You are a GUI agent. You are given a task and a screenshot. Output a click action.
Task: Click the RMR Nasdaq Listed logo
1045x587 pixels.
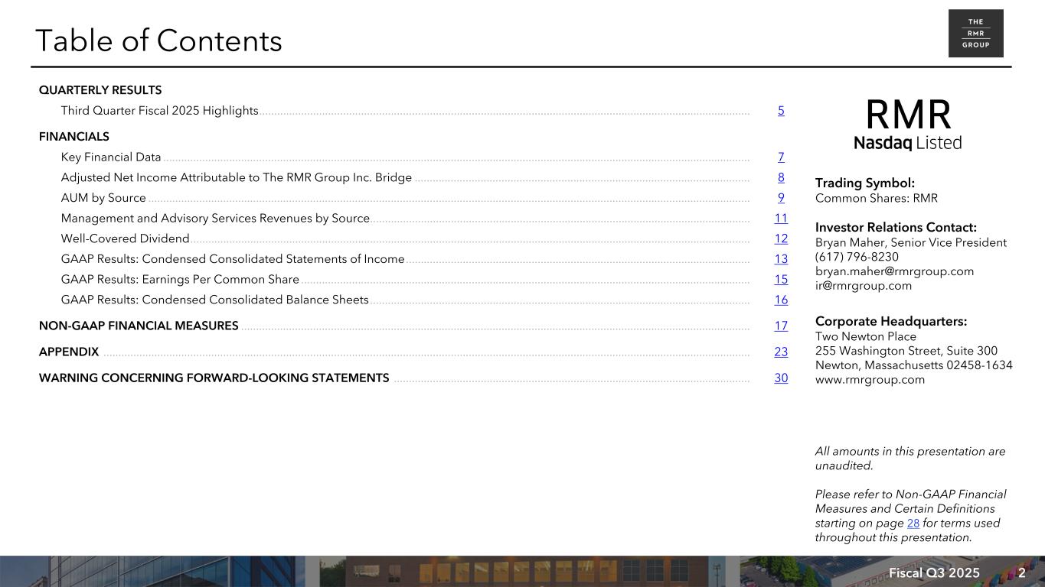(x=907, y=125)
